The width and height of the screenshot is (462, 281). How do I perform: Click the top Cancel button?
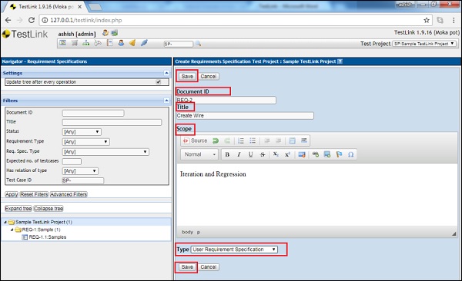209,77
